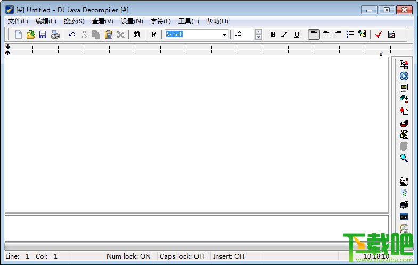
Task: Click the magnifying glass search sidebar icon
Action: [404, 158]
